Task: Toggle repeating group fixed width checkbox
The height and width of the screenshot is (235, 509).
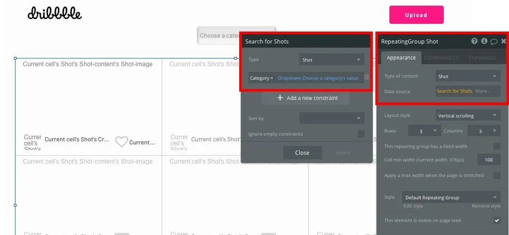Action: click(x=497, y=146)
